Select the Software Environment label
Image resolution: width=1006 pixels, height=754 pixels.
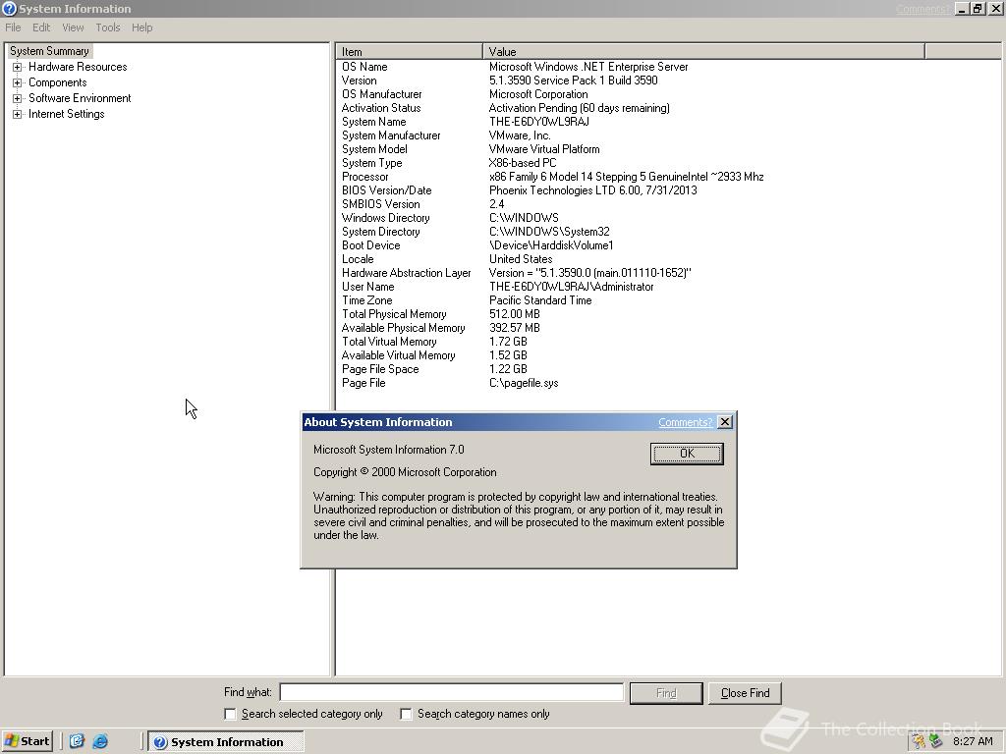(x=80, y=98)
